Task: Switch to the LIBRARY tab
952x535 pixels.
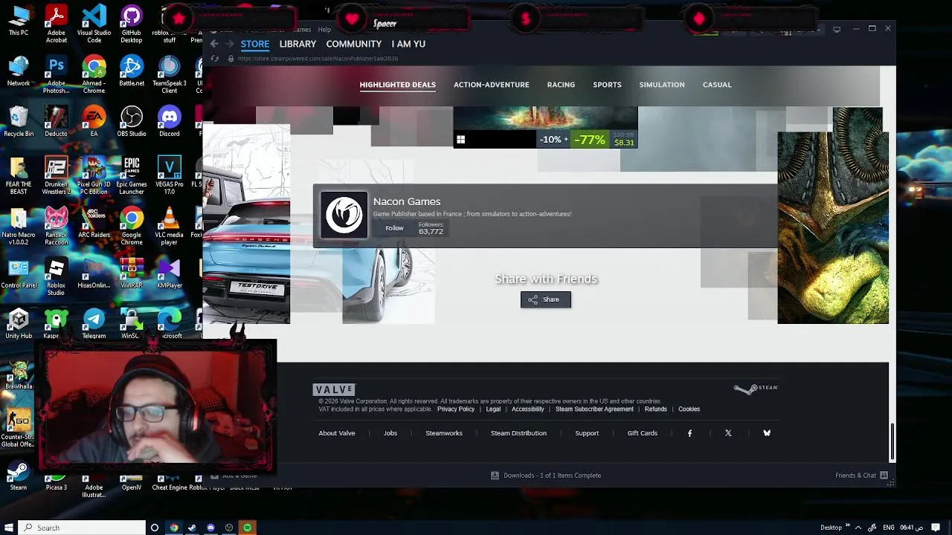Action: pyautogui.click(x=297, y=44)
